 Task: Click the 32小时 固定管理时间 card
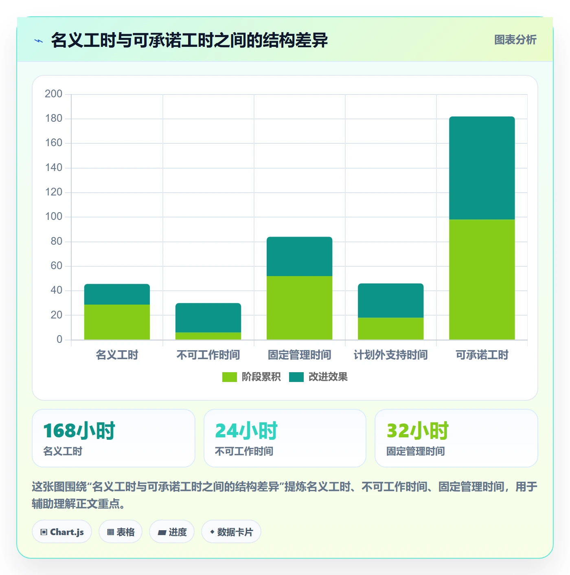click(456, 438)
